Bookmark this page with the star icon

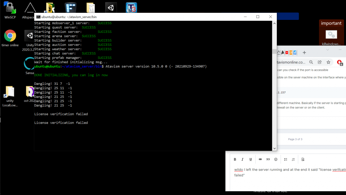pyautogui.click(x=328, y=62)
